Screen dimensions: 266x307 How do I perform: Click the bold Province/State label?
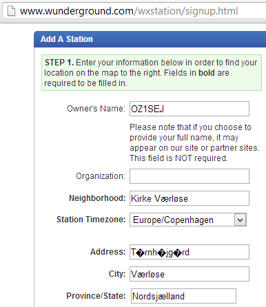pos(96,296)
